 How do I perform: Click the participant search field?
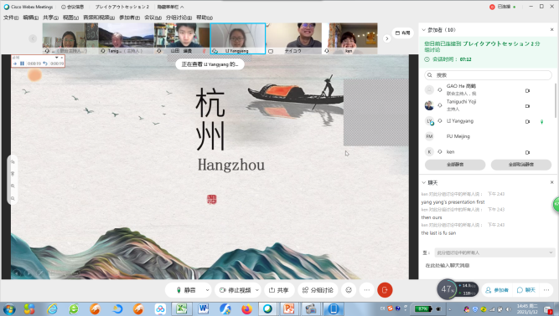tap(488, 75)
